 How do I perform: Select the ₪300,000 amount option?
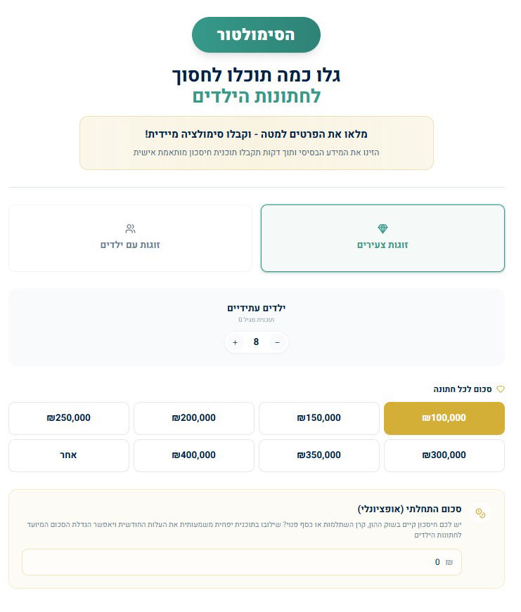[x=444, y=455]
